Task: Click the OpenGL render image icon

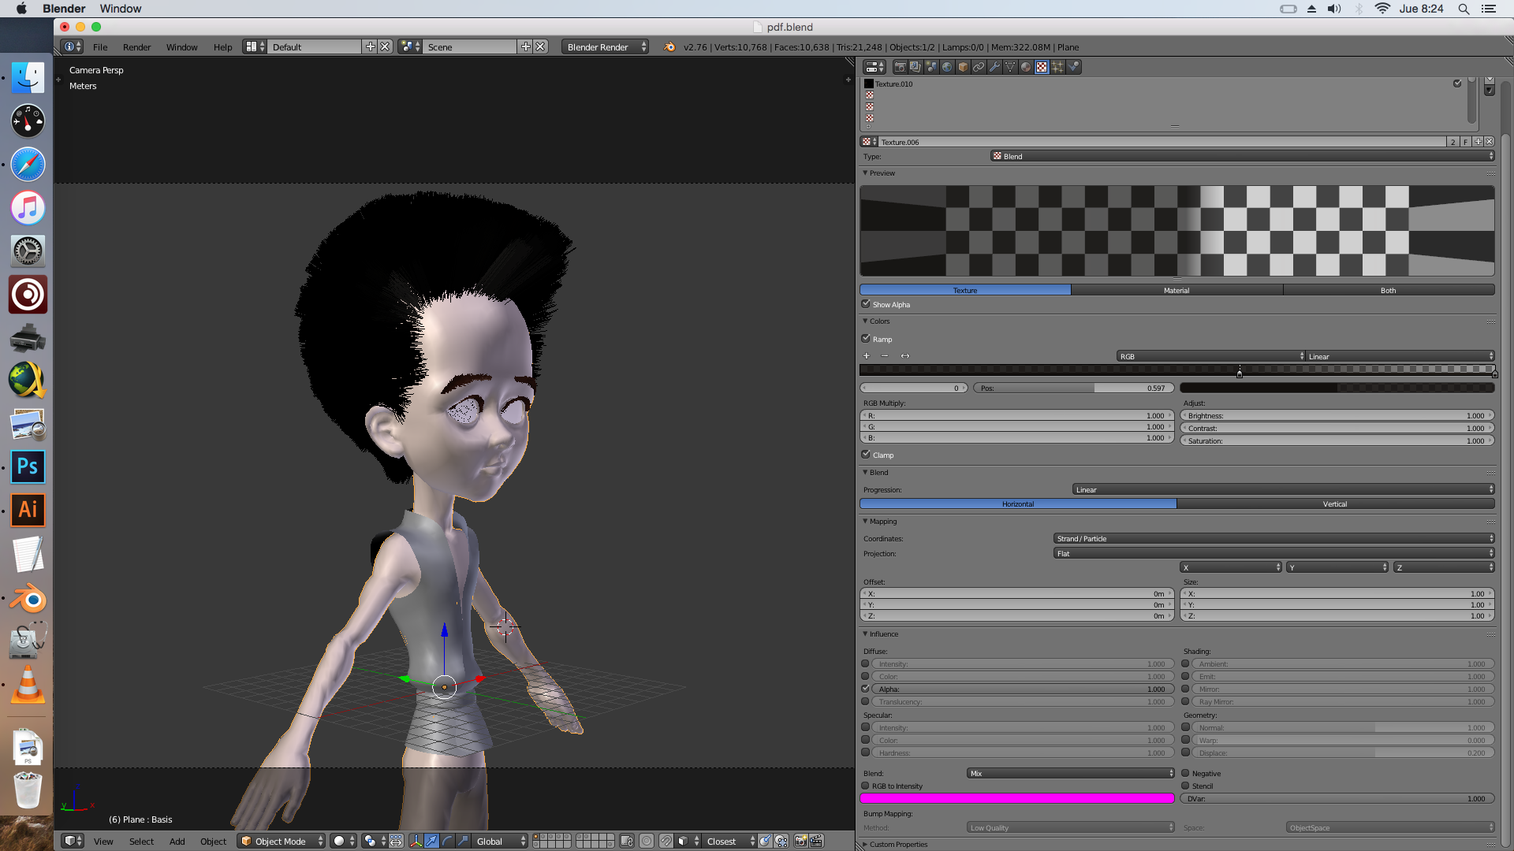Action: pyautogui.click(x=800, y=841)
